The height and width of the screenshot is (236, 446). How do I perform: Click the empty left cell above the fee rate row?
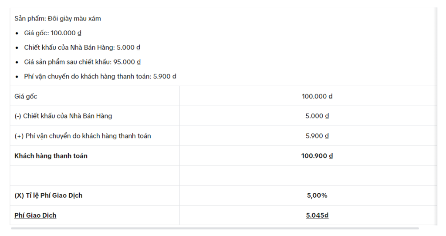coord(95,175)
